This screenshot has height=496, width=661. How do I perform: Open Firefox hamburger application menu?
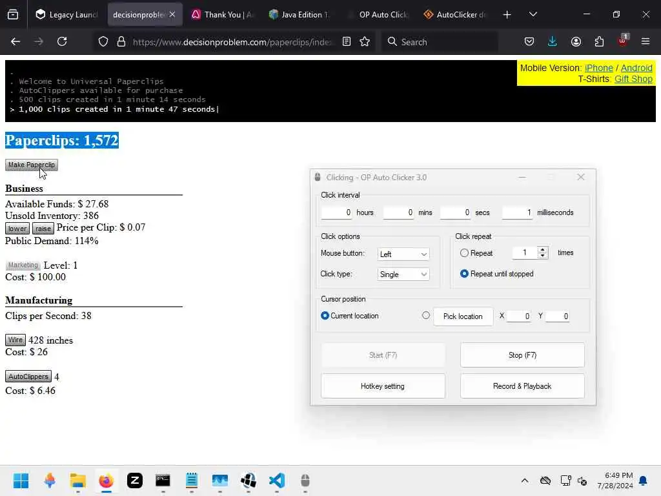646,42
